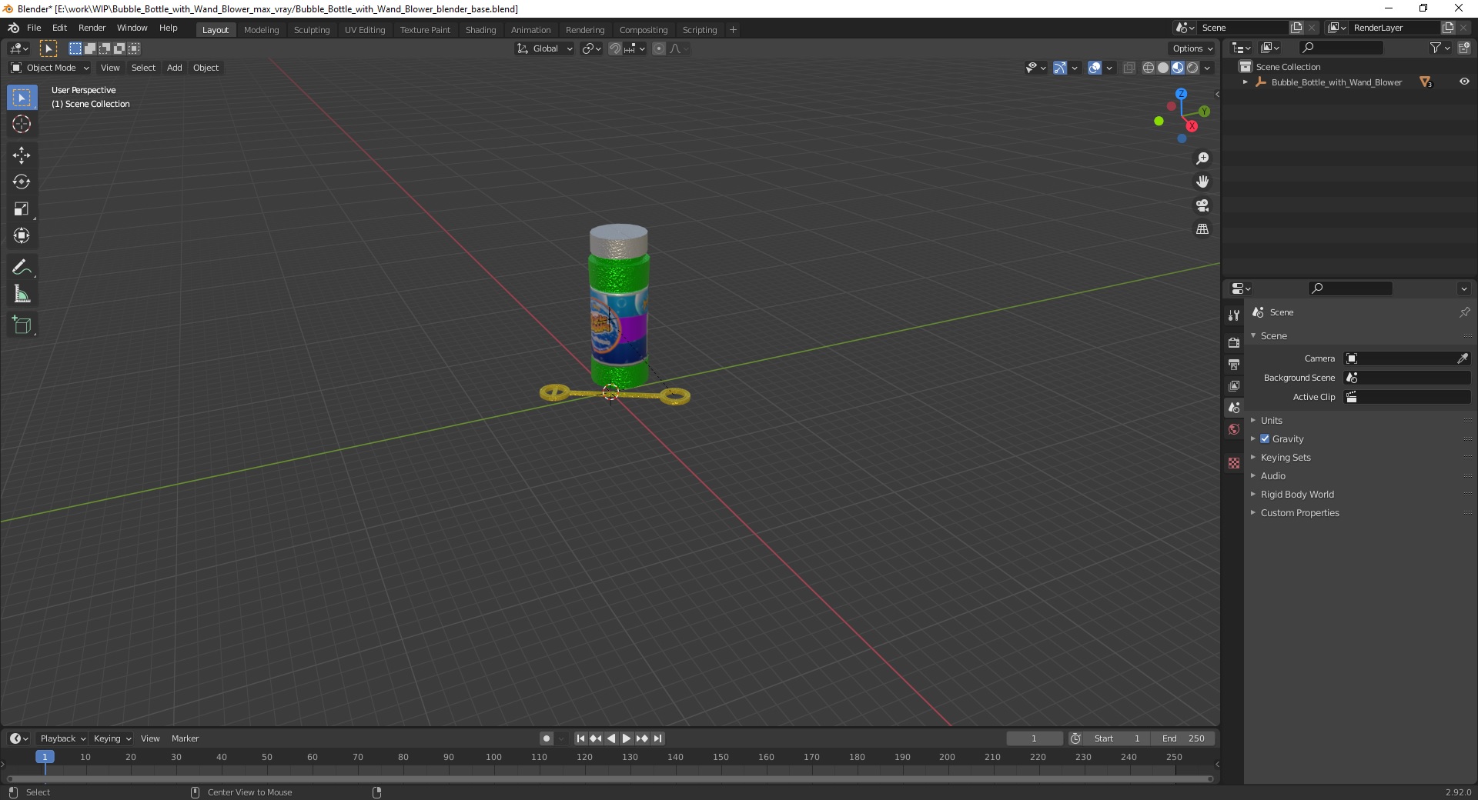Toggle X-ray mode
The width and height of the screenshot is (1478, 800).
pos(1129,68)
